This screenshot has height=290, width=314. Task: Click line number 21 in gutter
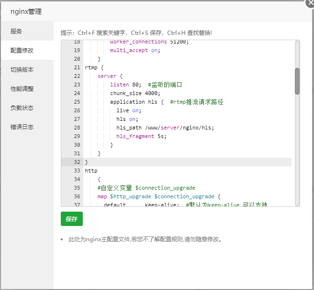tap(77, 67)
